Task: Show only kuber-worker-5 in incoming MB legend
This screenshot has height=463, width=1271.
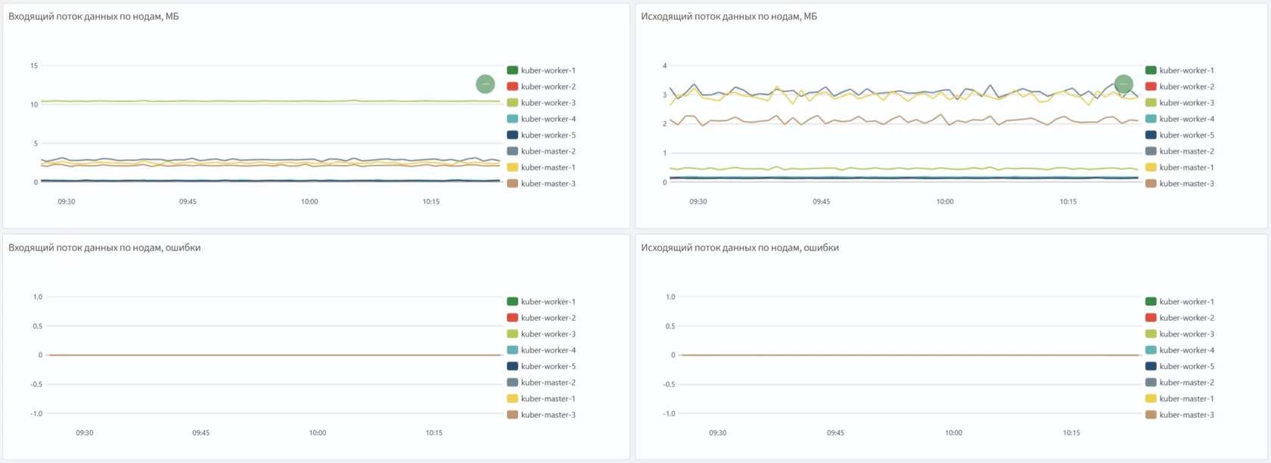Action: [548, 135]
